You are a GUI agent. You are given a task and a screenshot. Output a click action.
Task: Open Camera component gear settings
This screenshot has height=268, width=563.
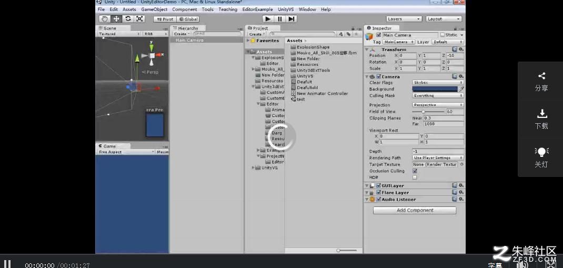point(461,76)
